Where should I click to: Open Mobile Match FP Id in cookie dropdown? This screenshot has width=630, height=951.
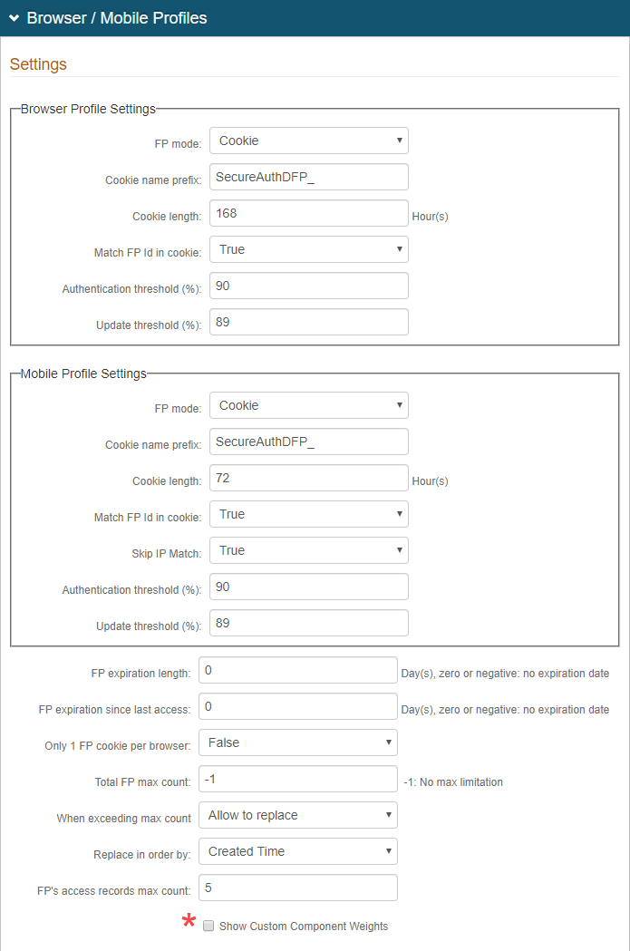pos(308,514)
